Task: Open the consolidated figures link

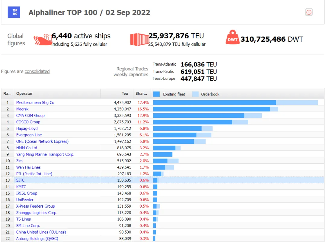Action: click(37, 71)
